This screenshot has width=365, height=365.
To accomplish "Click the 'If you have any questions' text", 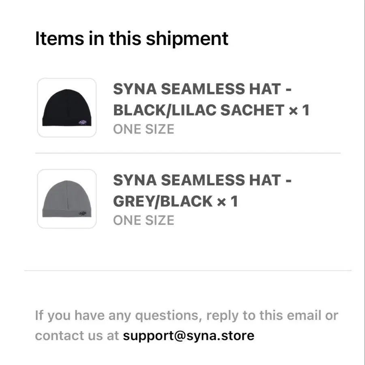I will (118, 316).
